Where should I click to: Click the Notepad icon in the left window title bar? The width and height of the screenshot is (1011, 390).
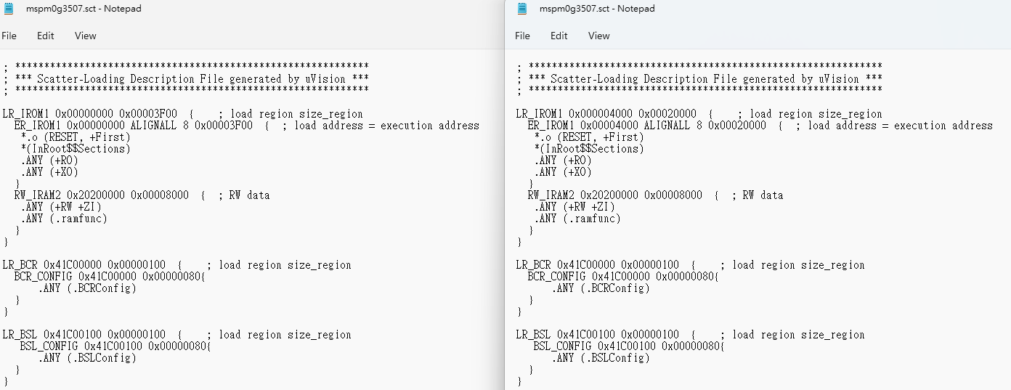(x=9, y=9)
